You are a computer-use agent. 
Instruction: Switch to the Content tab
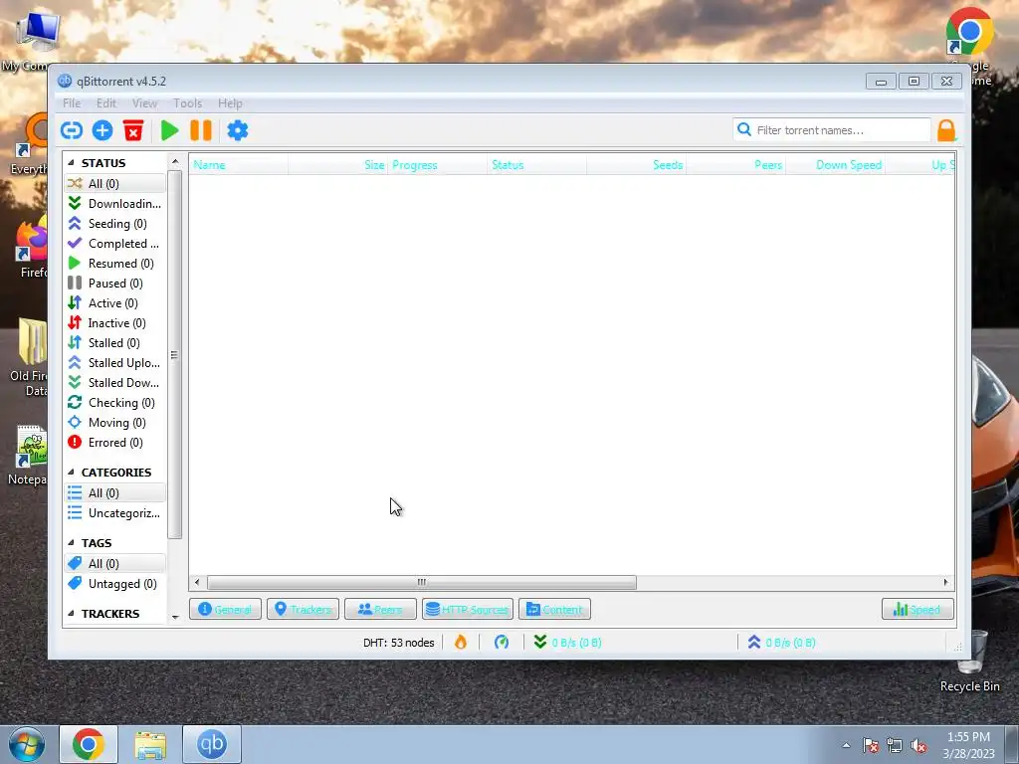554,610
